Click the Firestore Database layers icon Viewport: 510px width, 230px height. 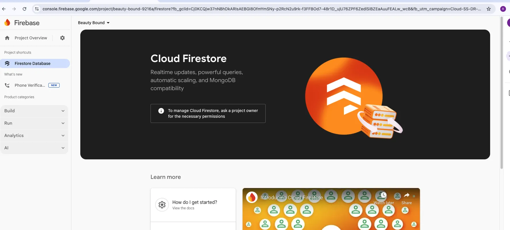[x=7, y=63]
